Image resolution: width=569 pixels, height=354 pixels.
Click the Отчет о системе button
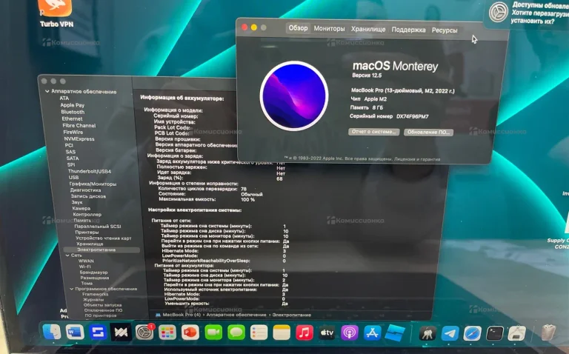coord(373,132)
